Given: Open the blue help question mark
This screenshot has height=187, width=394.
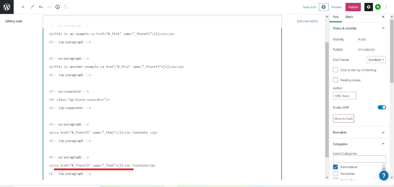Looking at the screenshot, I should coord(384,175).
